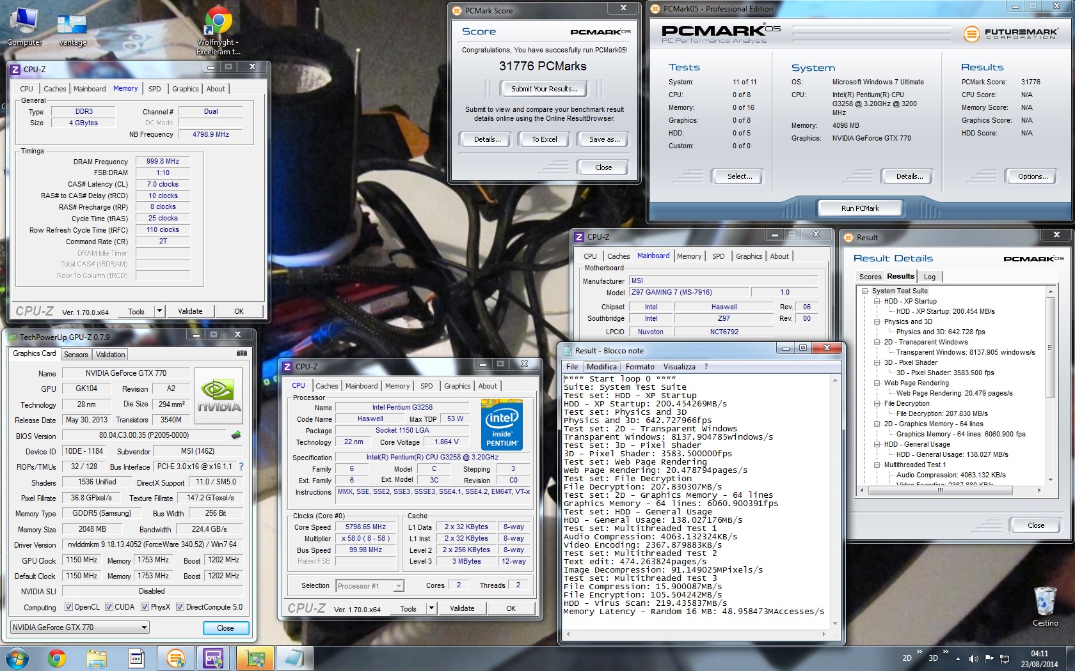
Task: Open volume speaker tray icon
Action: pos(973,658)
